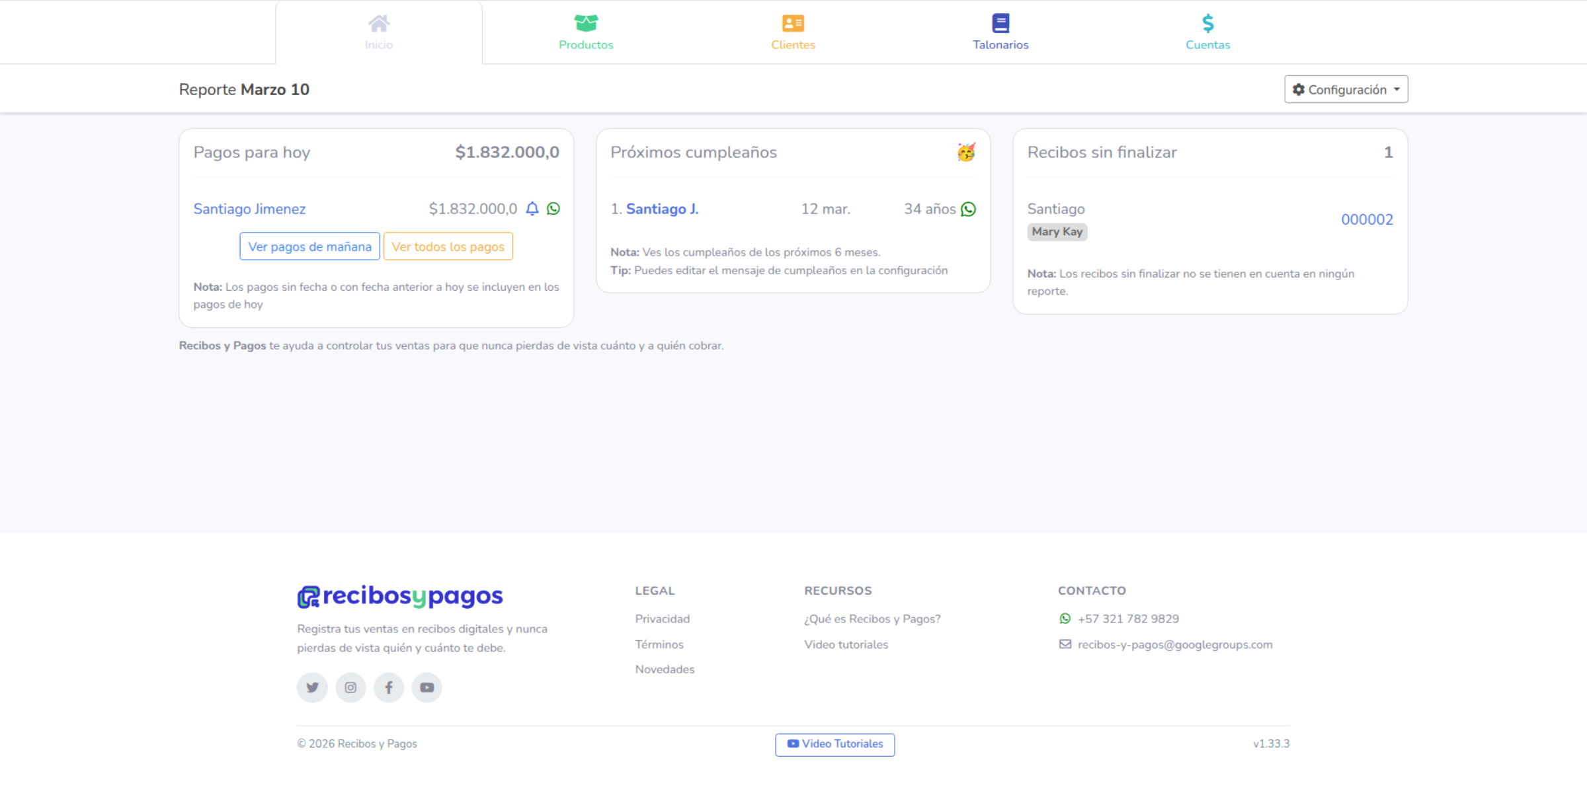Expand the Configuración dropdown
Screen dimensions: 1587x793
tap(1346, 90)
